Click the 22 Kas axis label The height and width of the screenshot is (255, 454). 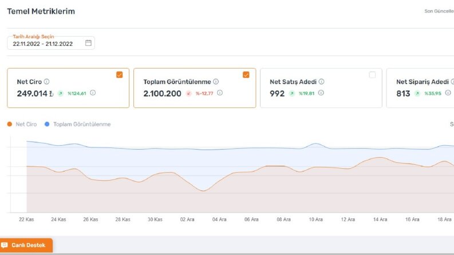26,220
